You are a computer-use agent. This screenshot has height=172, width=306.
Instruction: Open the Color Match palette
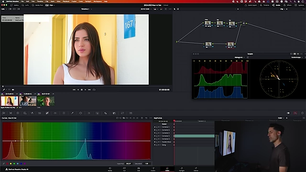click(x=11, y=113)
